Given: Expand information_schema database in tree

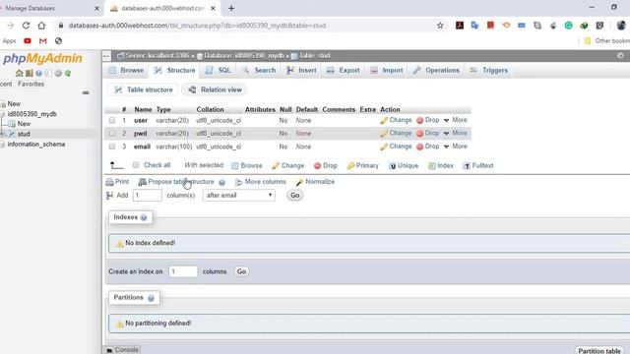Looking at the screenshot, I should pos(2,145).
